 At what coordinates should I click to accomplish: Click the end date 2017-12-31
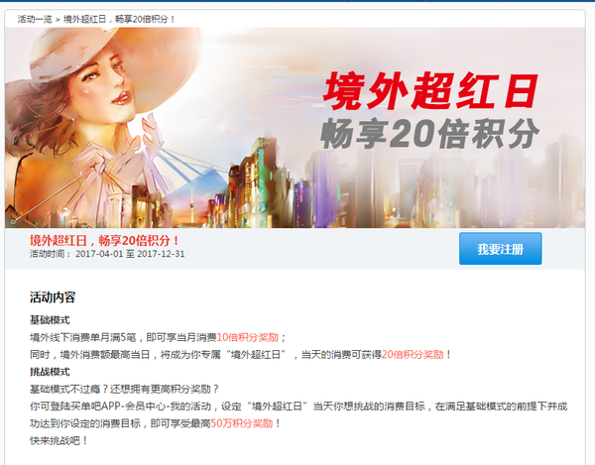click(x=161, y=254)
